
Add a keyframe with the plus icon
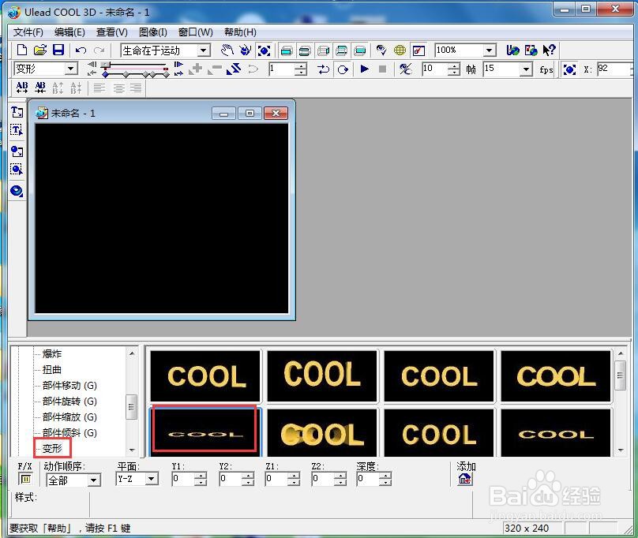[196, 69]
